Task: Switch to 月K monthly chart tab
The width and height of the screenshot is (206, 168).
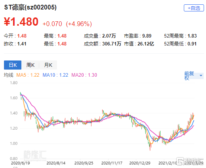Action: (x=48, y=65)
